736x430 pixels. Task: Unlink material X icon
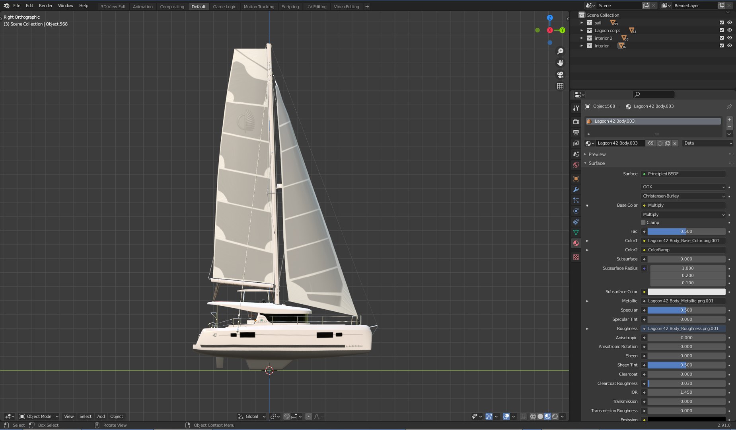click(x=675, y=143)
